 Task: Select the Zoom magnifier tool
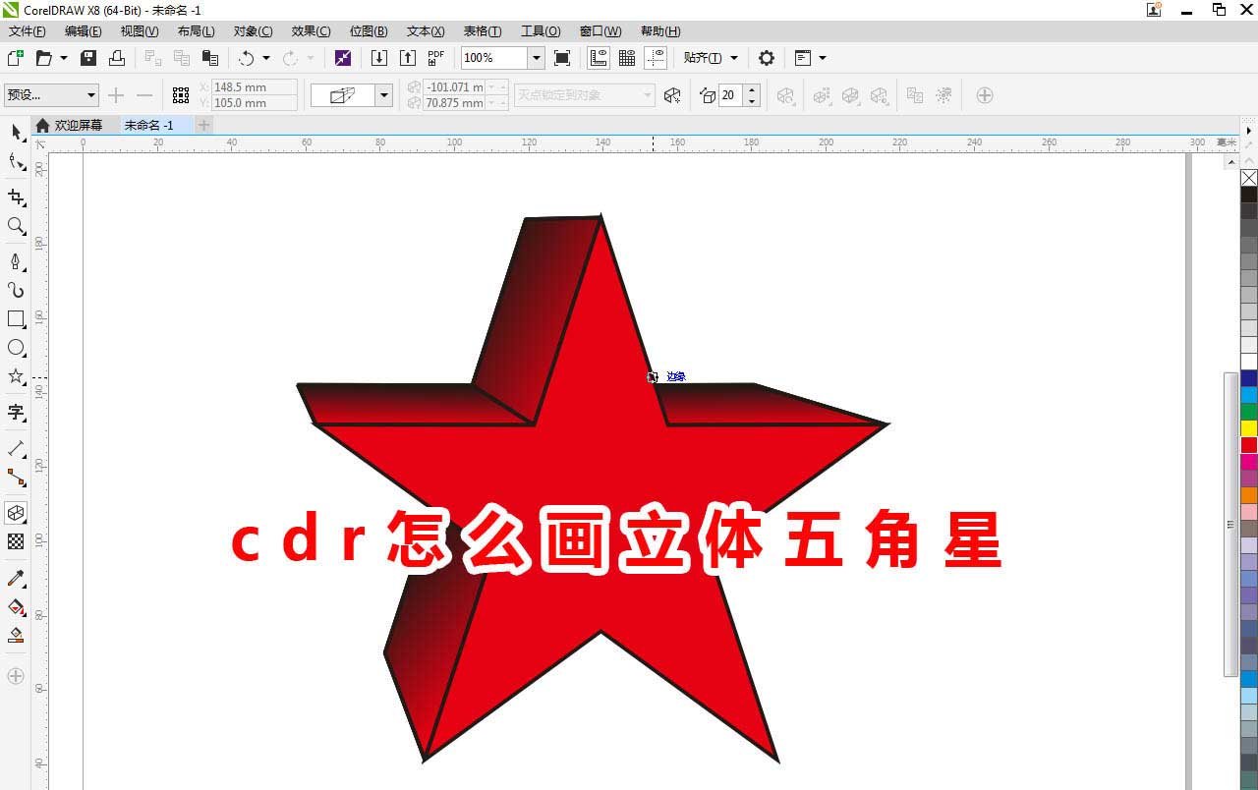[x=16, y=226]
